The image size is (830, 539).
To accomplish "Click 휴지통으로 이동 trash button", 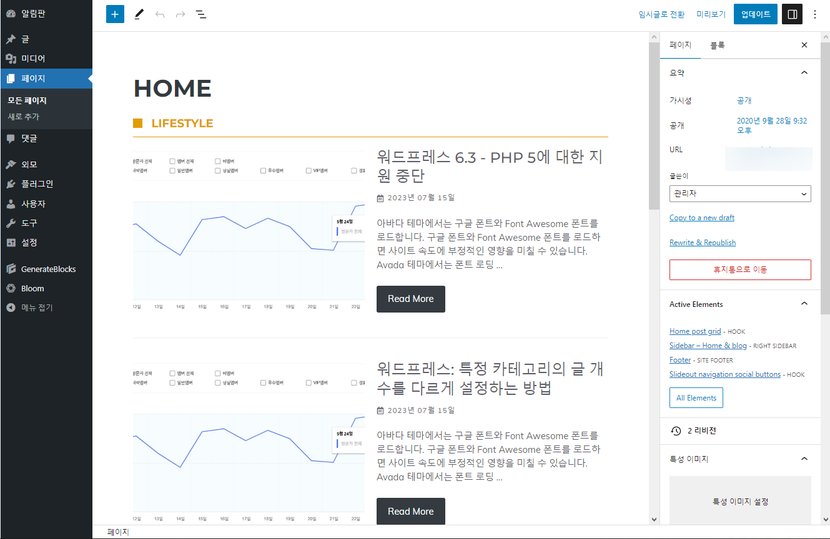I will pyautogui.click(x=740, y=269).
